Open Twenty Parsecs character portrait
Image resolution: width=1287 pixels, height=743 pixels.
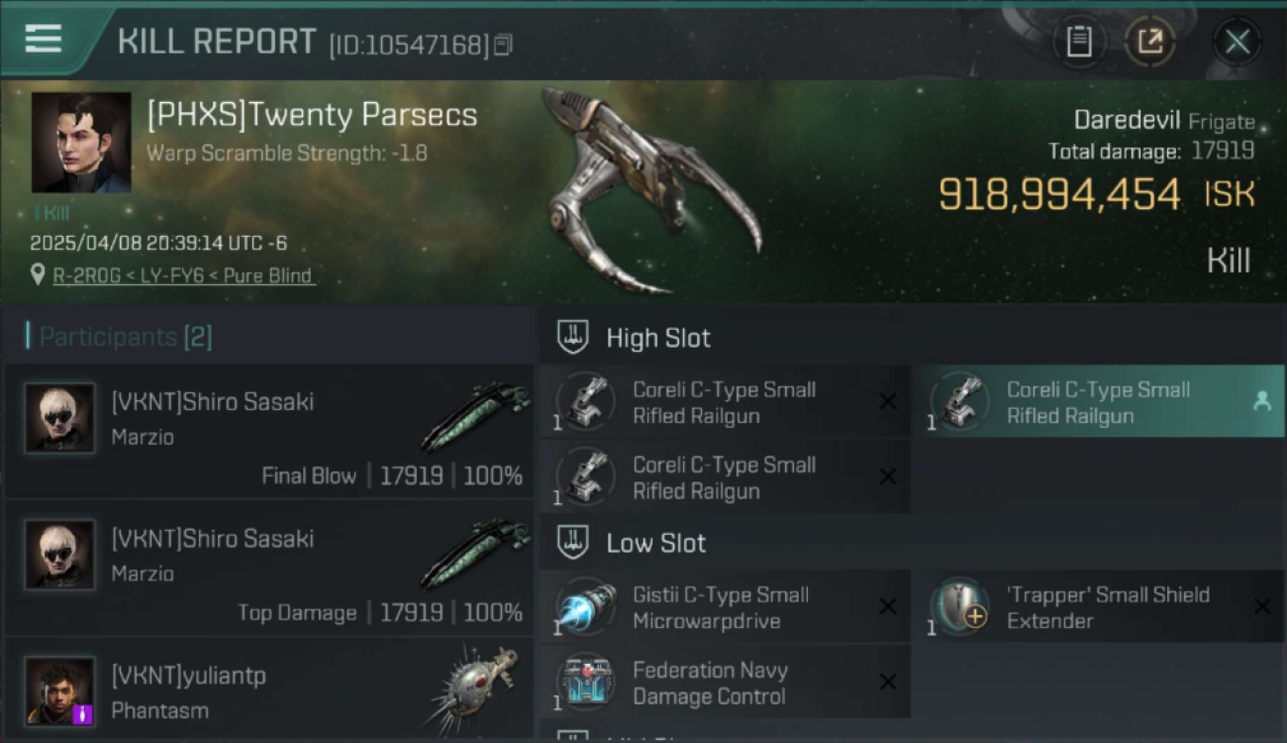point(81,143)
